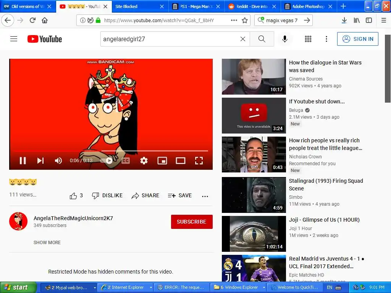Submit the magix vegas 7 search arrow

307,20
